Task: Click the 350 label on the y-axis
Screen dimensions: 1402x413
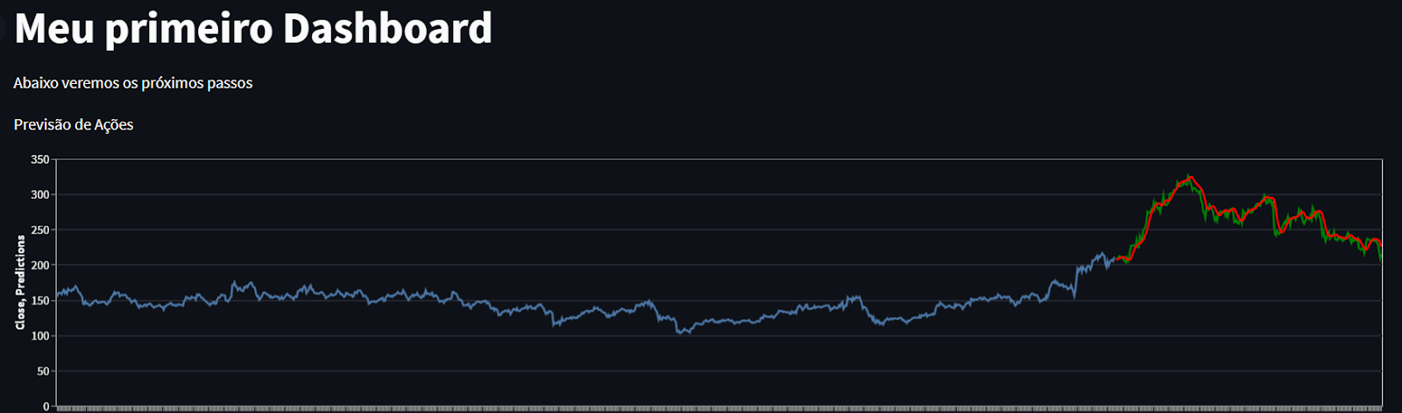Action: tap(40, 160)
